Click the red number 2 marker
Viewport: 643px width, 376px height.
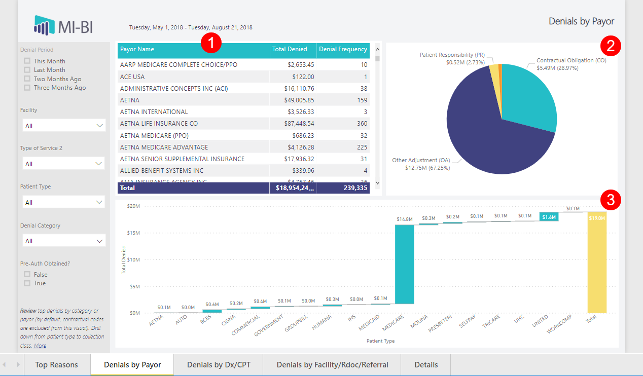point(610,46)
